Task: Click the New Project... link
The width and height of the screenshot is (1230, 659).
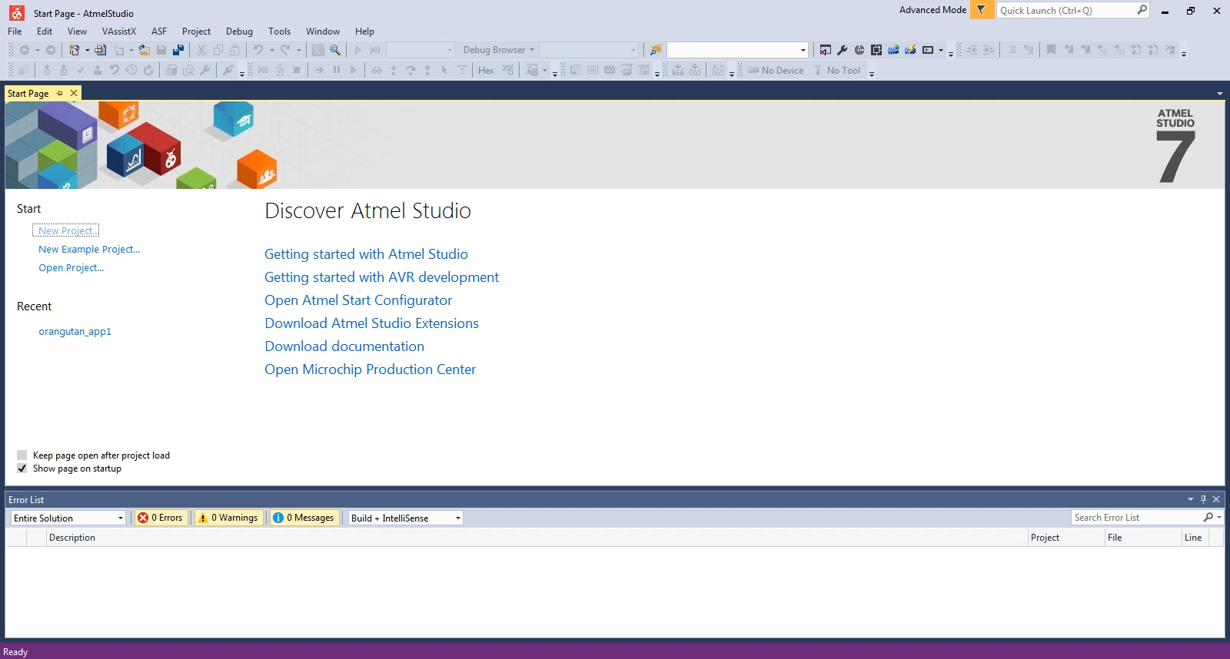Action: point(67,230)
